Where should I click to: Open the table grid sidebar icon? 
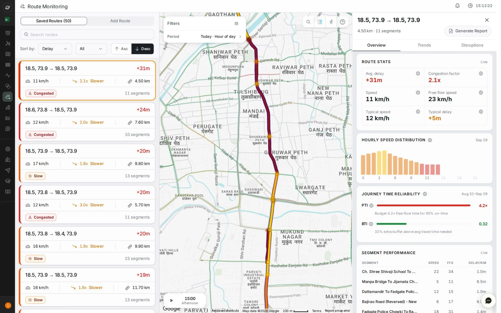8,65
